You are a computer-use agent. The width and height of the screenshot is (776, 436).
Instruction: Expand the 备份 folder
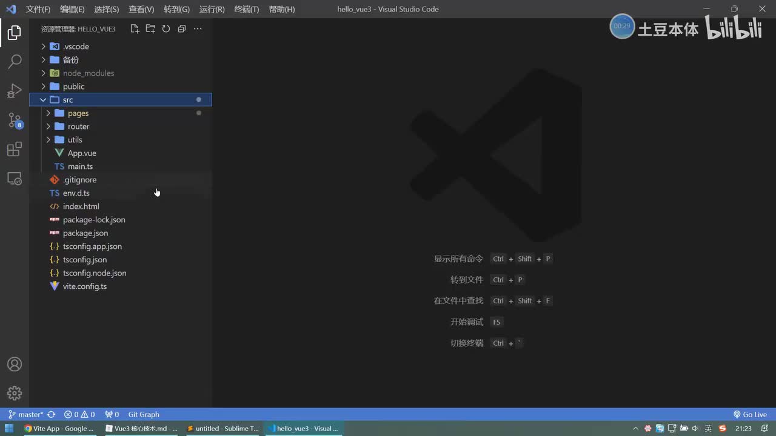43,60
